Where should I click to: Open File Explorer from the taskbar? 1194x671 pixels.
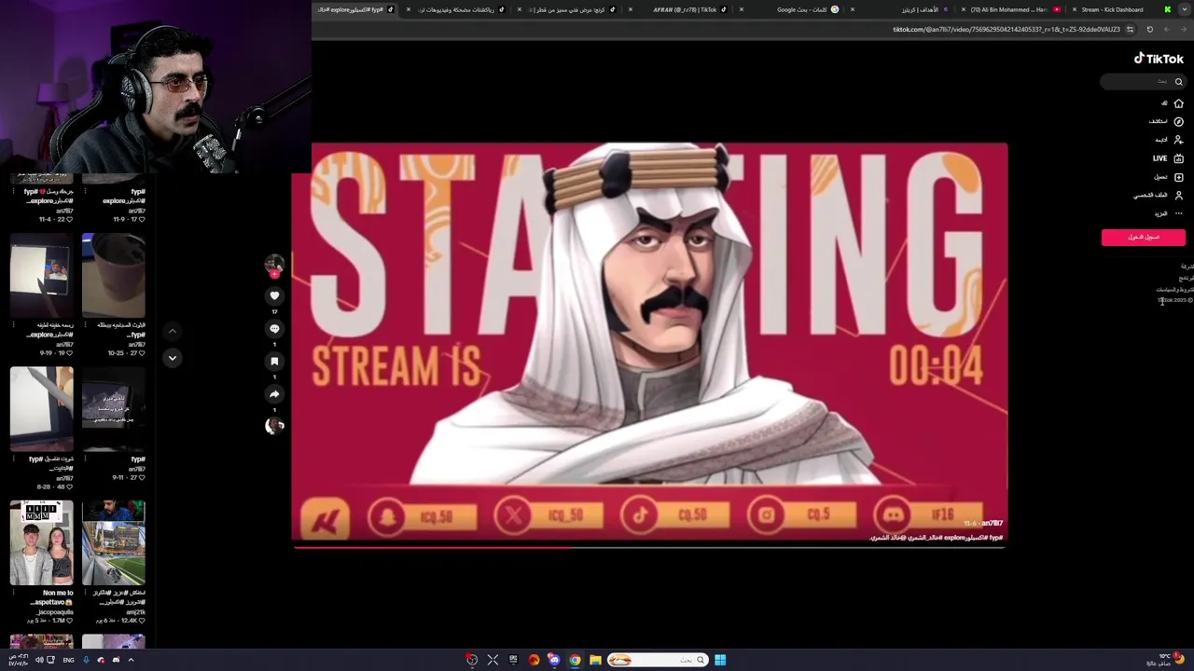595,660
